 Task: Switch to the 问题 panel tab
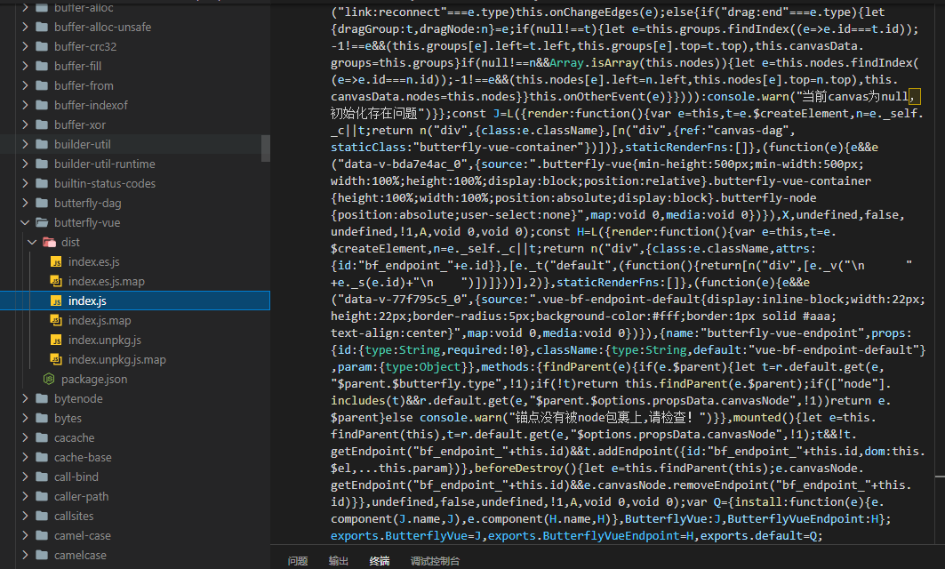(x=298, y=561)
